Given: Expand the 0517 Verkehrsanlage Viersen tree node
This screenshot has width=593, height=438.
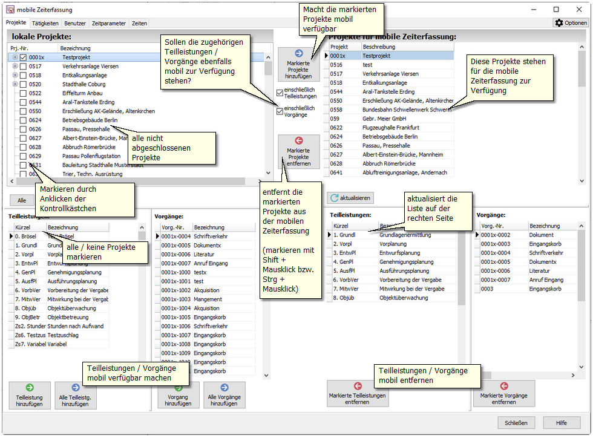Looking at the screenshot, I should (x=15, y=67).
